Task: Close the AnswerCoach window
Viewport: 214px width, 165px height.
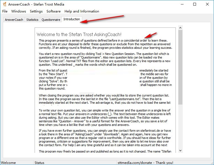Action: pyautogui.click(x=207, y=4)
